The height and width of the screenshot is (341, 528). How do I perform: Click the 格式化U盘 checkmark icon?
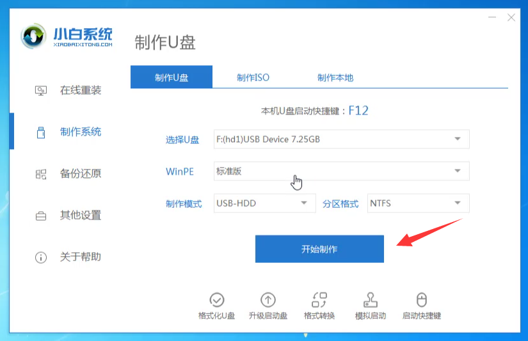[x=216, y=299]
